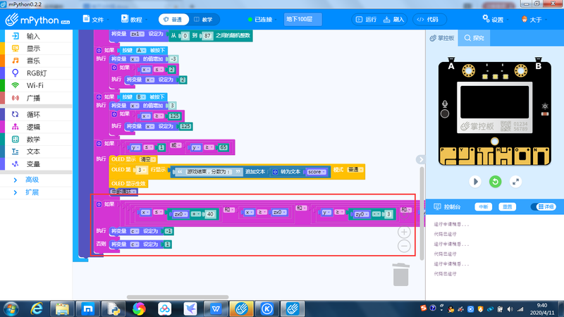Switch to the 探究 tab
This screenshot has height=317, width=564.
(474, 37)
